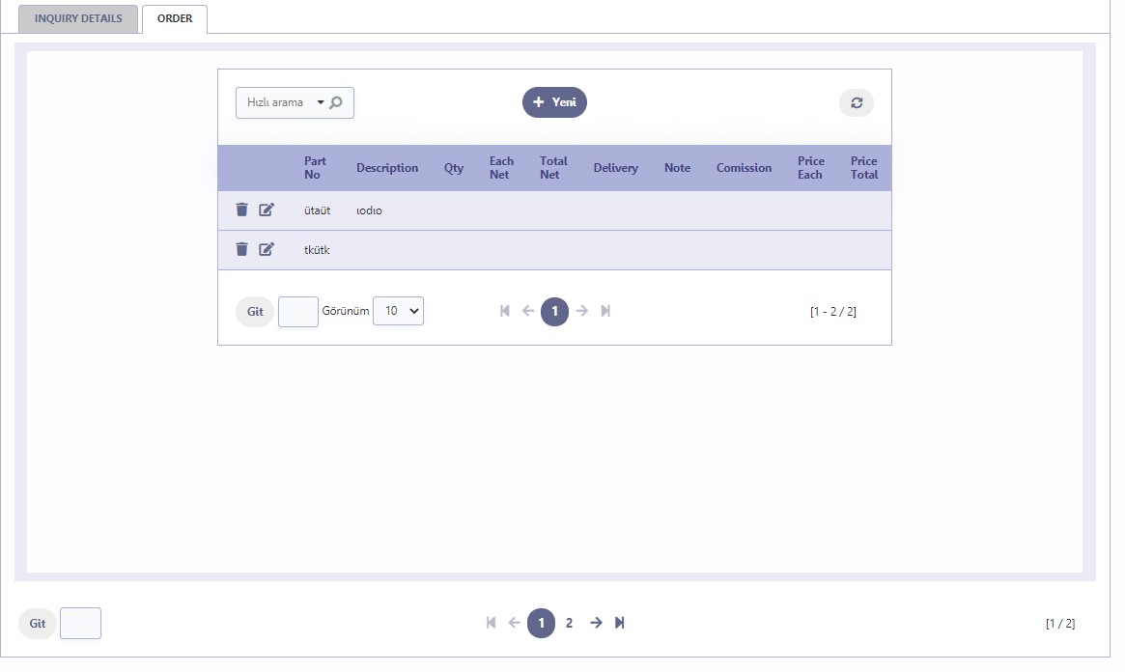
Task: Sort by the Delivery column header
Action: [615, 168]
